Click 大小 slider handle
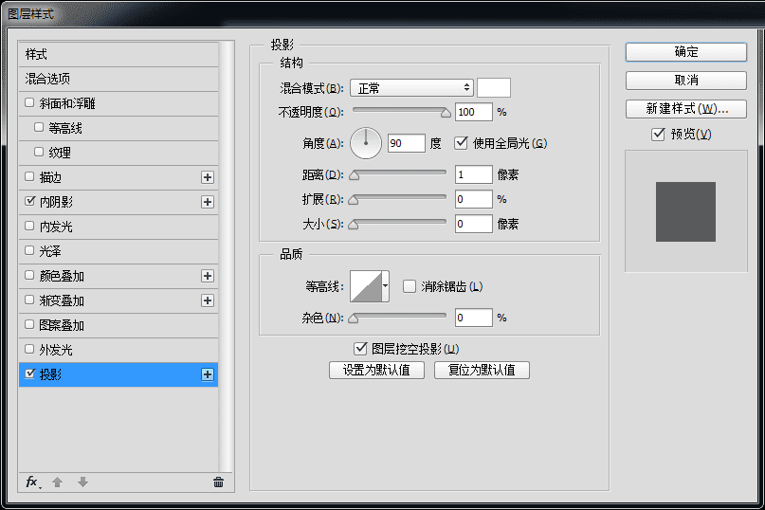Viewport: 765px width, 510px height. pos(355,225)
